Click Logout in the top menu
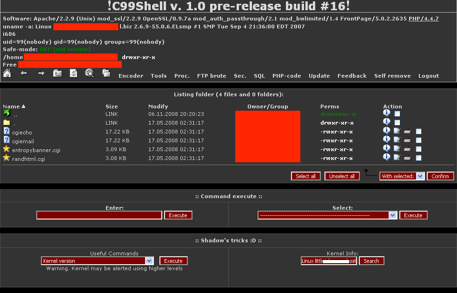This screenshot has height=293, width=457. (429, 76)
